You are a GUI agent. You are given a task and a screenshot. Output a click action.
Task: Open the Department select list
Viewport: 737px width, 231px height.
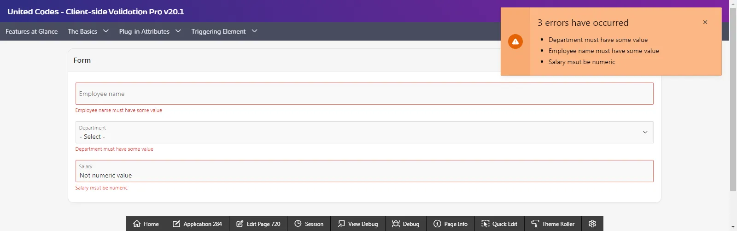point(364,133)
